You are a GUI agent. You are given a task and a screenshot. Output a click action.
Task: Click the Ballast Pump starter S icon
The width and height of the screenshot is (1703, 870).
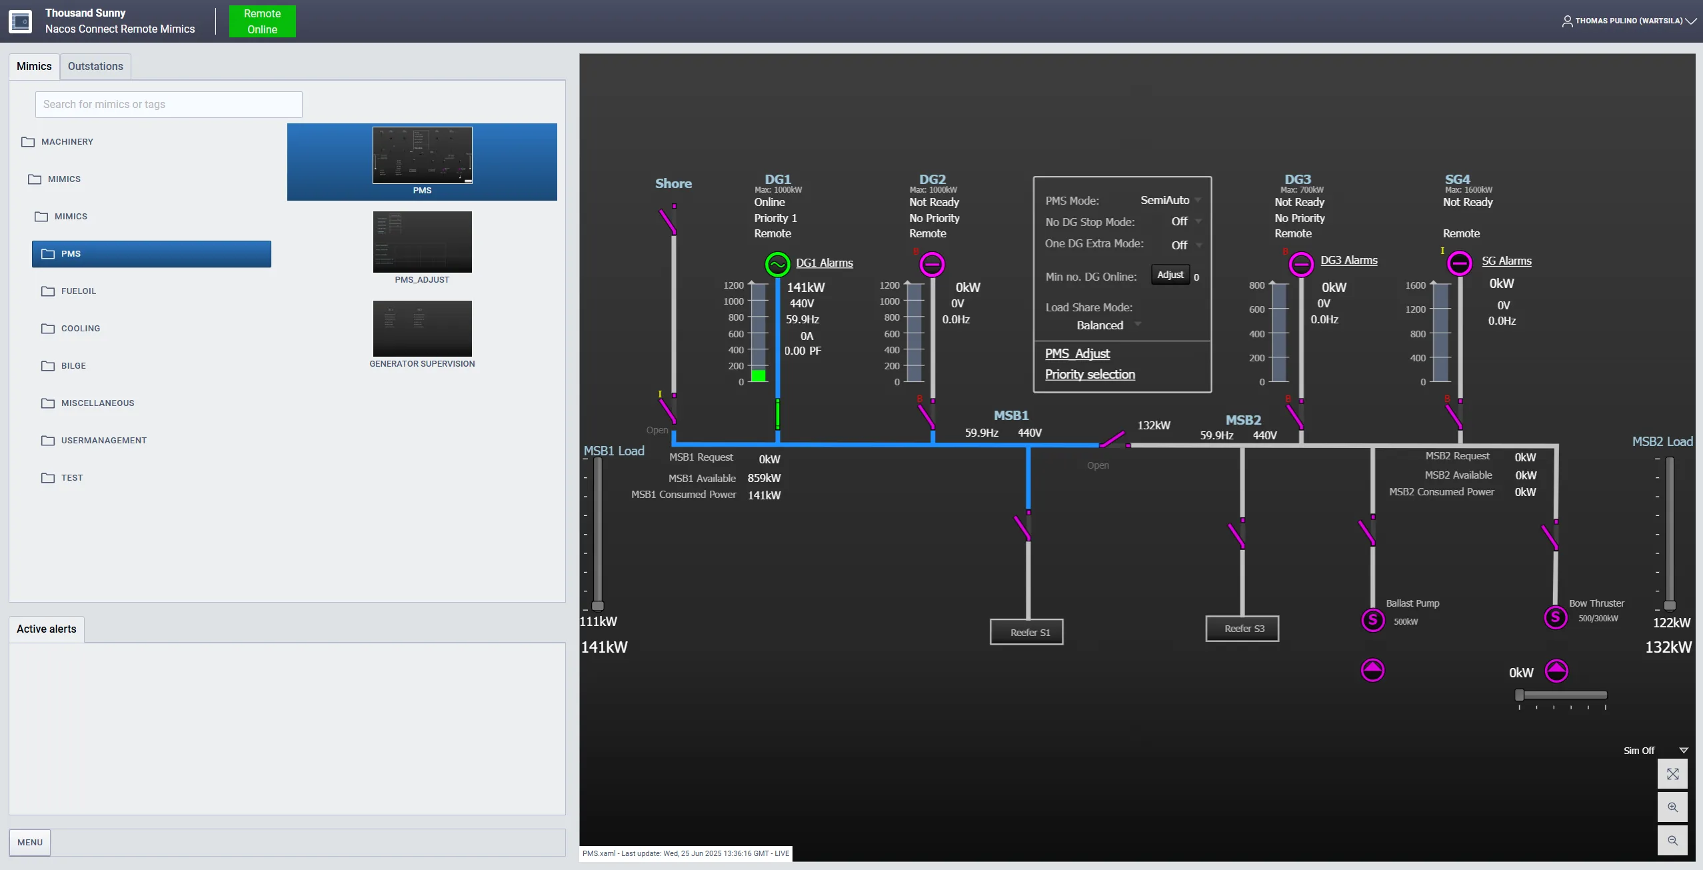tap(1372, 621)
